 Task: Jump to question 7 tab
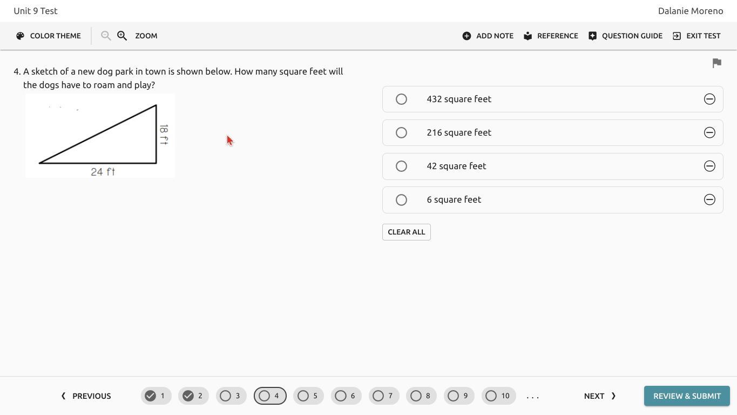click(384, 396)
